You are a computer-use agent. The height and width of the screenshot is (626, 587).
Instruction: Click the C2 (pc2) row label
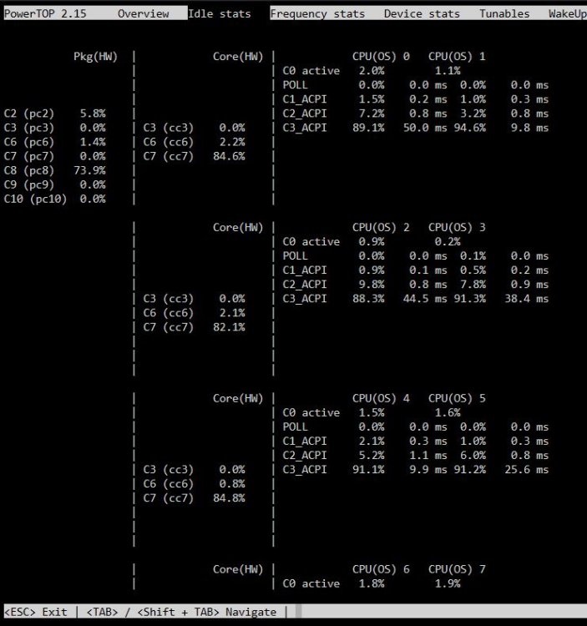click(28, 114)
